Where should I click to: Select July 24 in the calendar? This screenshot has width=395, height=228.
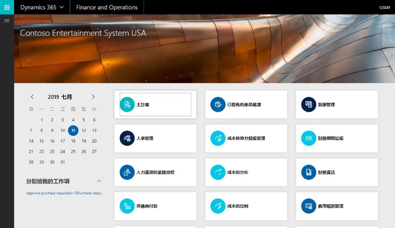[x=63, y=151]
